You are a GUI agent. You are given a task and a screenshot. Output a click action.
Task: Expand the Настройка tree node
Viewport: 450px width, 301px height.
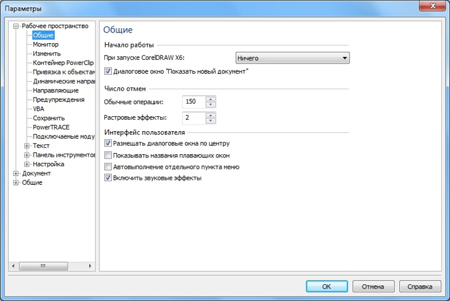tap(27, 164)
